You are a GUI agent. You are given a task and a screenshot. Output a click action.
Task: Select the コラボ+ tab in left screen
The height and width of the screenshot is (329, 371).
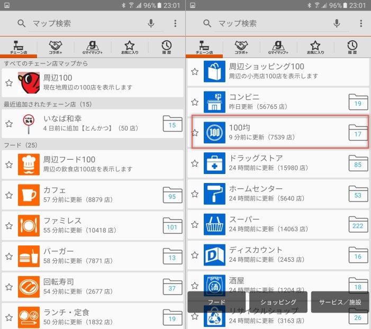56,47
